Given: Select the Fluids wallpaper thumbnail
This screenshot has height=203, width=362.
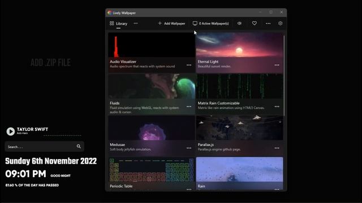Looking at the screenshot, I should (152, 86).
